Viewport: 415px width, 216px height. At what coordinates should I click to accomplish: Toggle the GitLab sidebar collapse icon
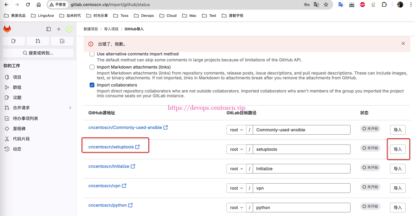49,29
